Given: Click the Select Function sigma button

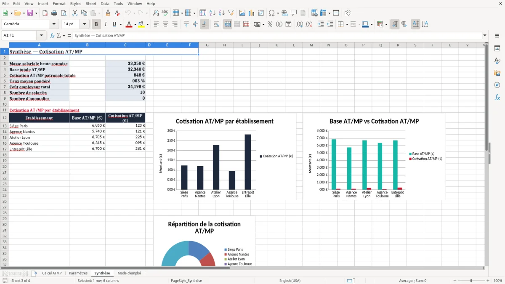Looking at the screenshot, I should click(58, 35).
